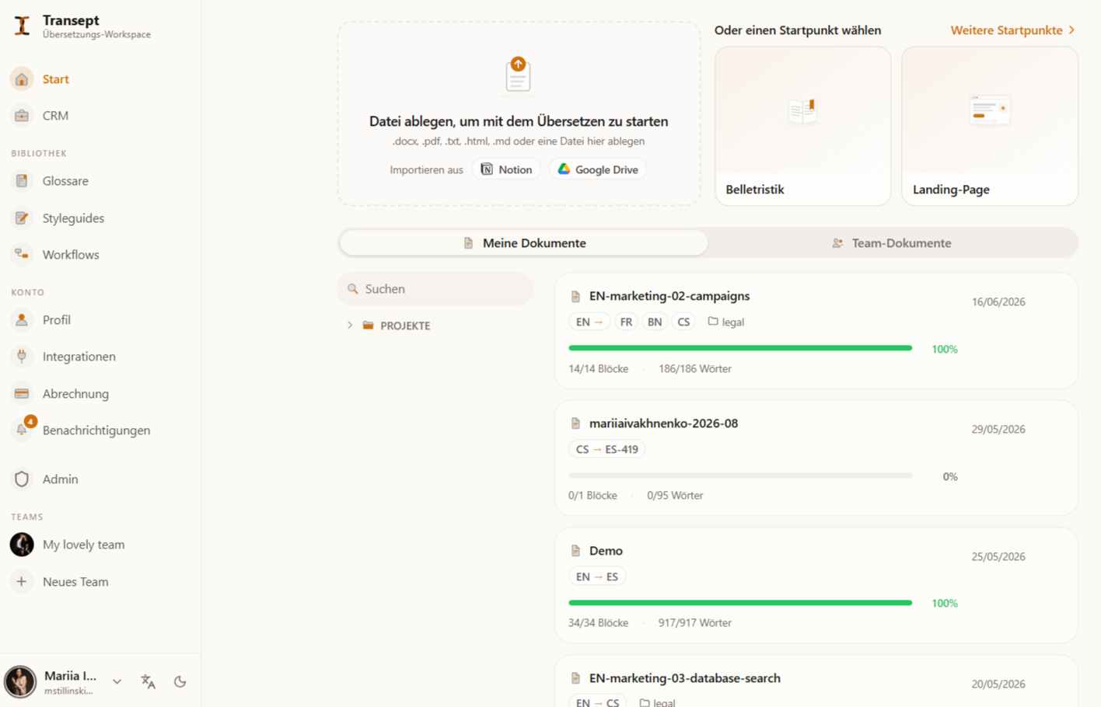Click the plus icon beside Neues Team
Viewport: 1101px width, 707px height.
[x=22, y=582]
